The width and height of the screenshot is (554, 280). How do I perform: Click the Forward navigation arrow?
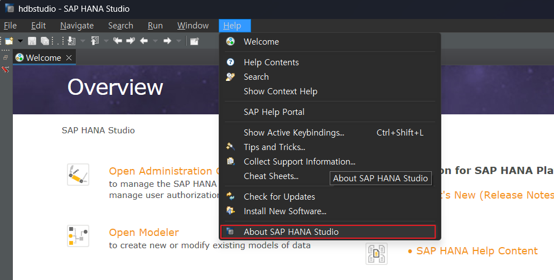tap(167, 41)
